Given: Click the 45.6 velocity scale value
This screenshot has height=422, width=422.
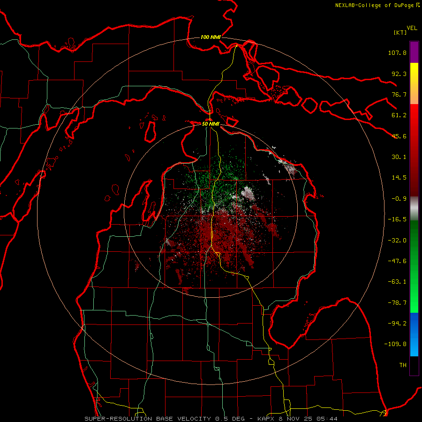Looking at the screenshot, I should pos(399,136).
